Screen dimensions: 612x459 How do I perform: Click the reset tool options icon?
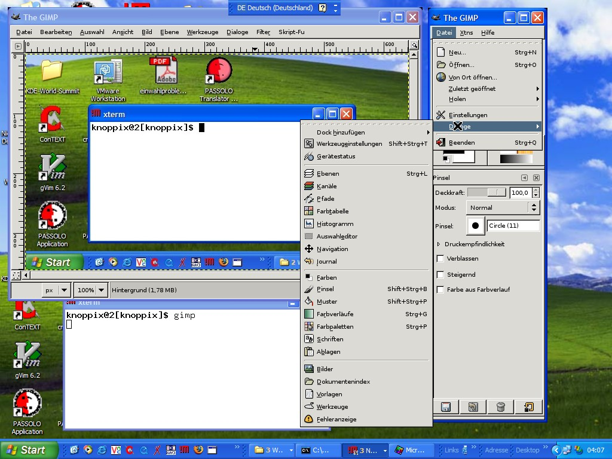click(x=528, y=407)
